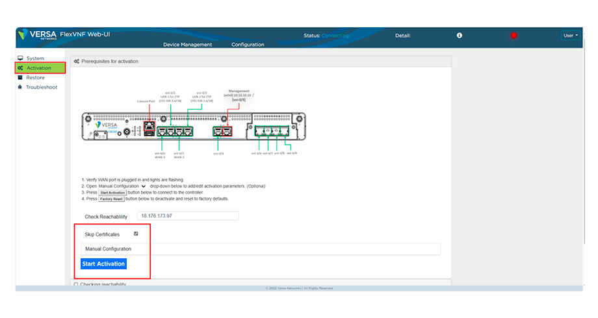598x318 pixels.
Task: Collapse the Prerequisites for activation panel header
Action: (260, 62)
